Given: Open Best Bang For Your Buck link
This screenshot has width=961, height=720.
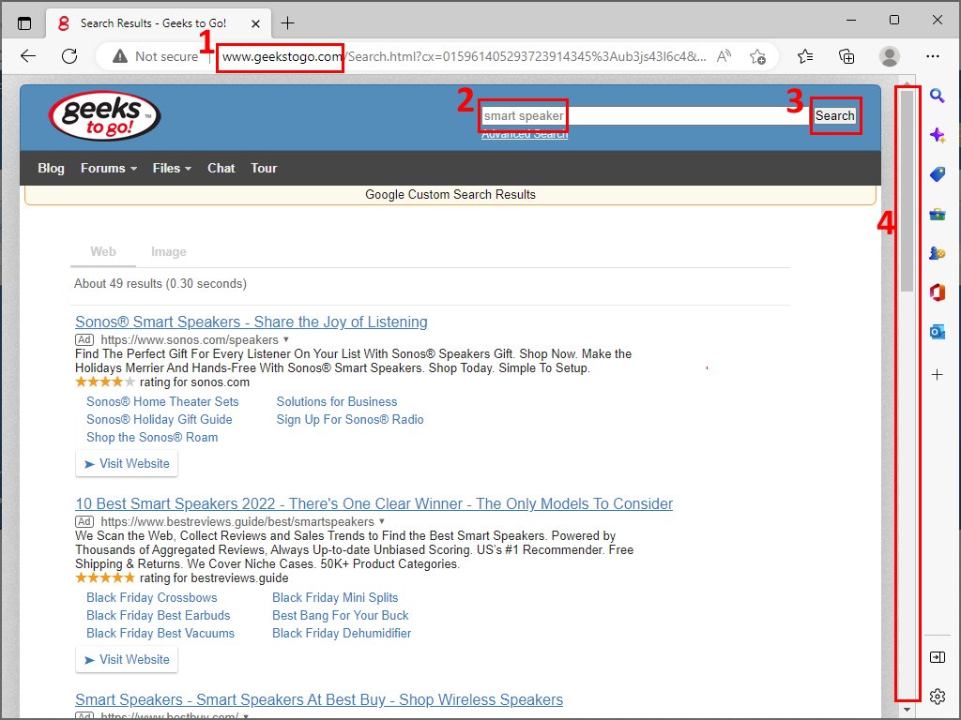Looking at the screenshot, I should (340, 615).
